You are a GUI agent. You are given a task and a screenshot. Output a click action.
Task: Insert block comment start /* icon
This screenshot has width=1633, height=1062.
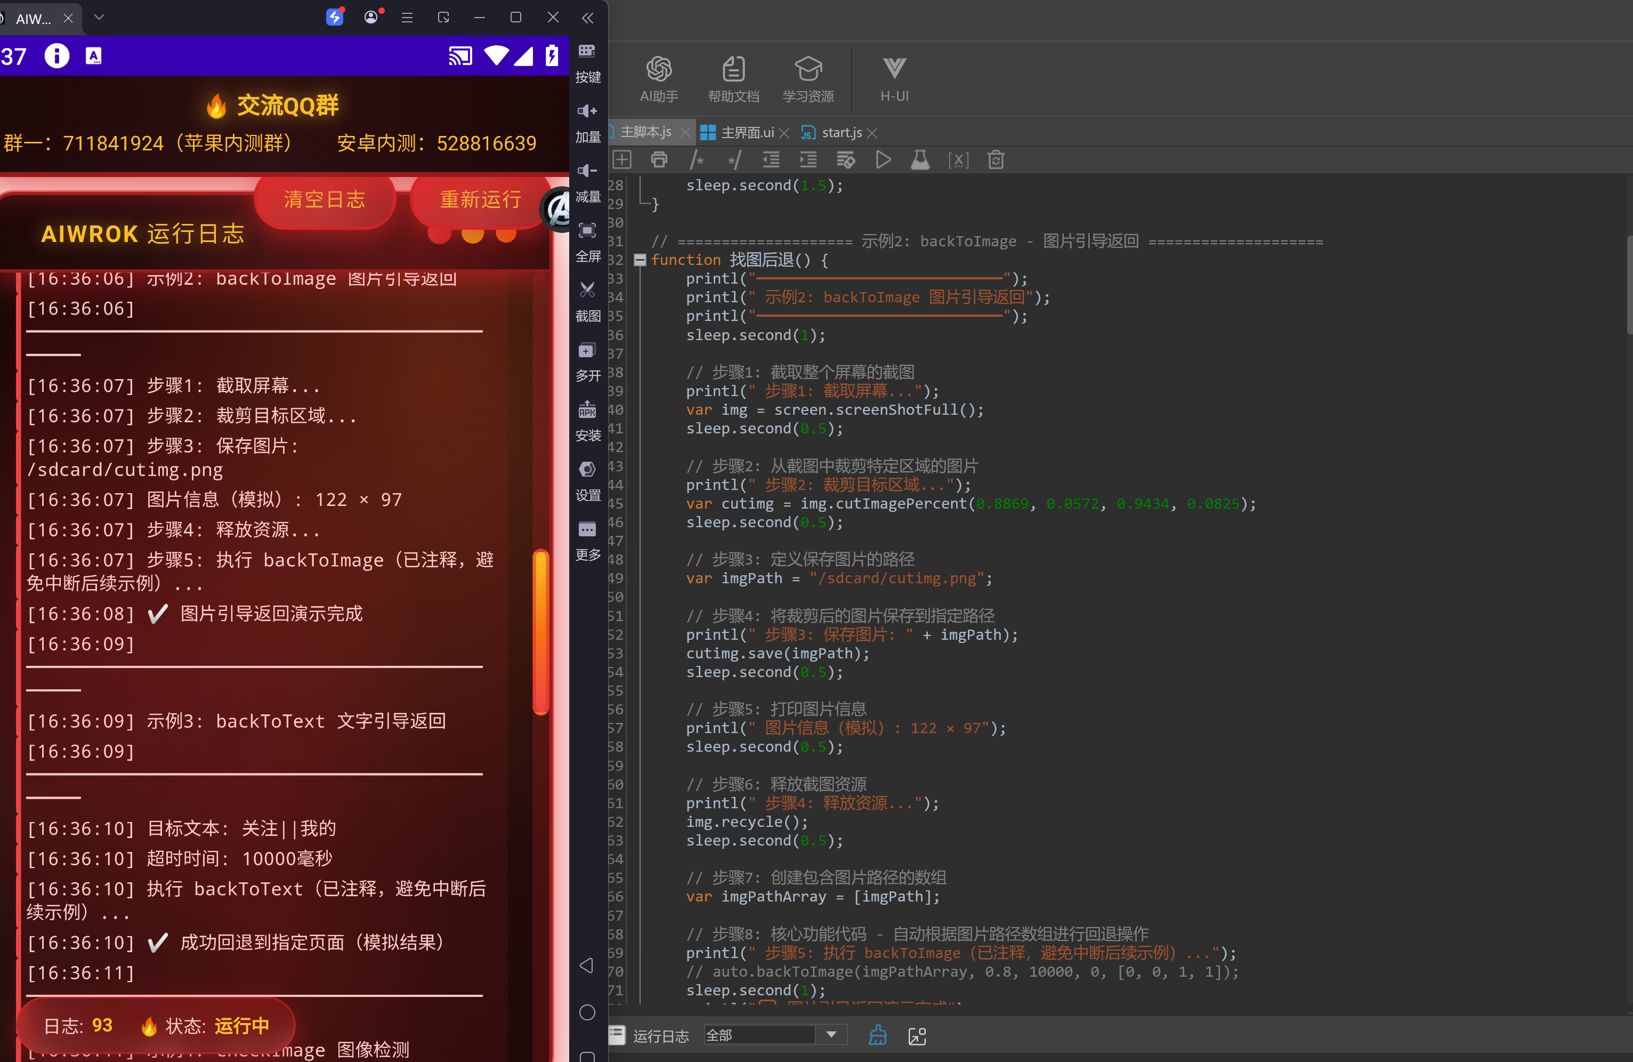697,160
